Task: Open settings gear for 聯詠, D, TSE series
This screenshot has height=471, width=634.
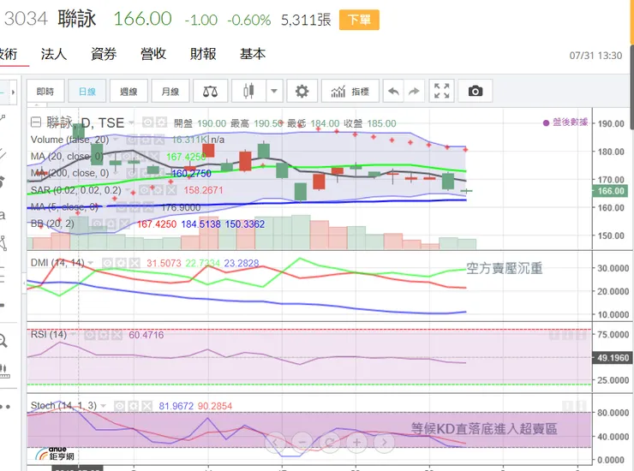Action: (x=161, y=122)
